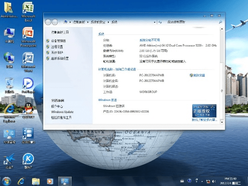The image size is (248, 186).
Task: Navigate to 控制面板 in the breadcrumb
Action: click(79, 22)
